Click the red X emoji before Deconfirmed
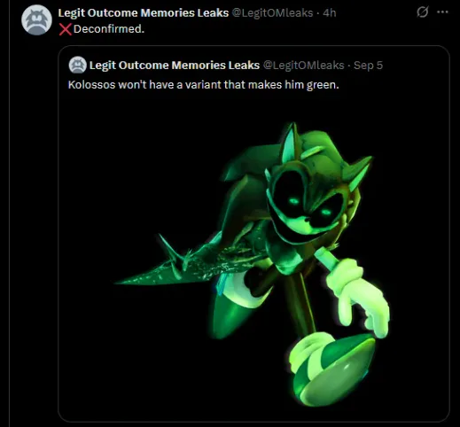Screen dimensions: 460x427 tap(65, 29)
